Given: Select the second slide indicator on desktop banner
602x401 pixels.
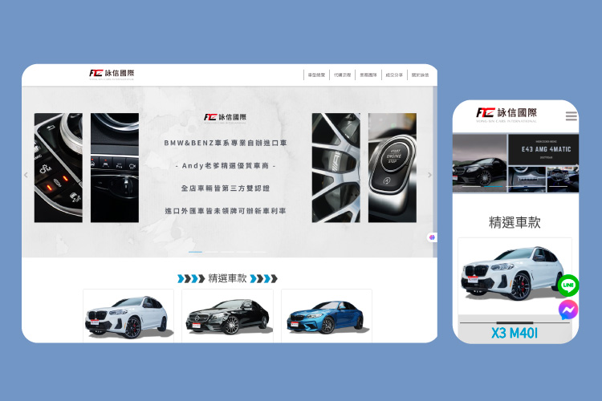Looking at the screenshot, I should [x=211, y=252].
